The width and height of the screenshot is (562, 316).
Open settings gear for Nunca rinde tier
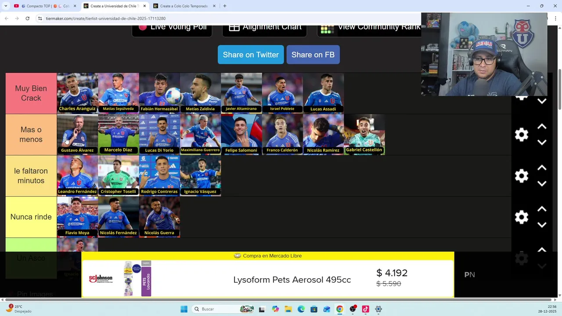coord(521,217)
